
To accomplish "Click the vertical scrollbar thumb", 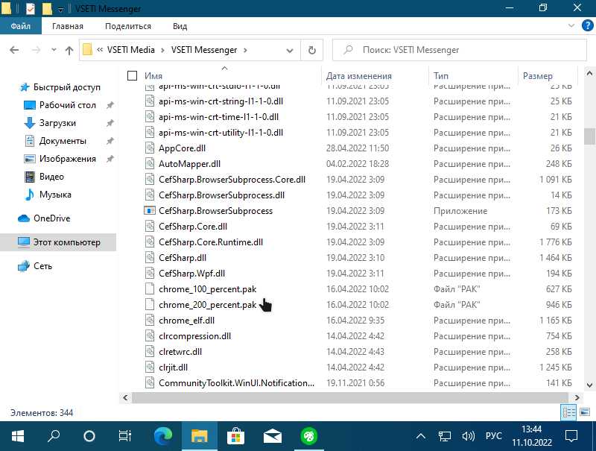I will pyautogui.click(x=589, y=136).
